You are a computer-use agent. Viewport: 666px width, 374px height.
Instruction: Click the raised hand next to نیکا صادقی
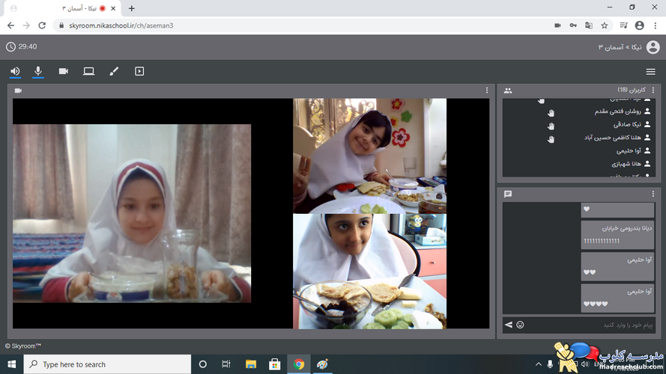click(551, 126)
